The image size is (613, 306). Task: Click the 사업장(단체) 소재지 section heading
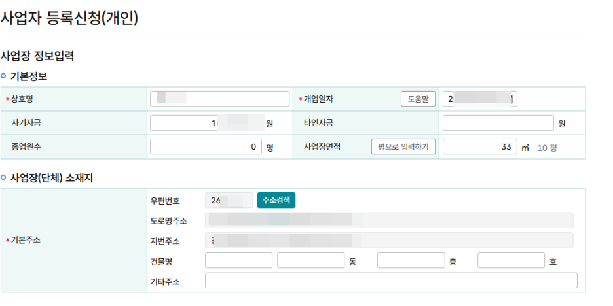pos(52,178)
